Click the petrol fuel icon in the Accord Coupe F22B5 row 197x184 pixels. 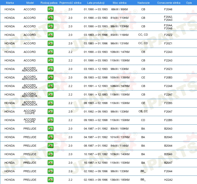tap(50, 120)
